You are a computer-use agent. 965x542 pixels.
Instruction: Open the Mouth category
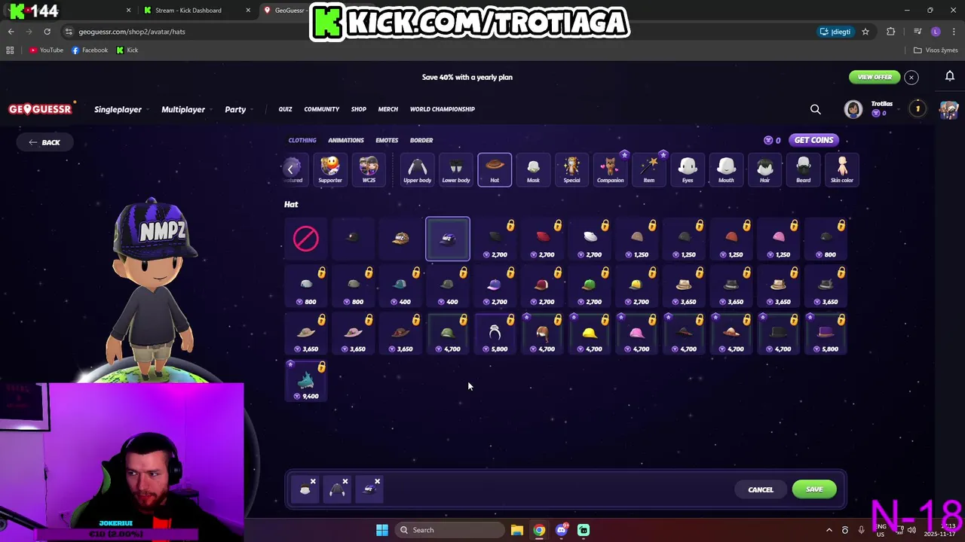(726, 169)
